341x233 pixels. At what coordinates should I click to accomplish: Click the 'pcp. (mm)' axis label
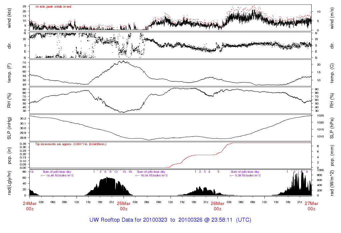(332, 156)
